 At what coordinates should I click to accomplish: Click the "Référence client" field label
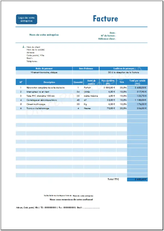point(107,39)
